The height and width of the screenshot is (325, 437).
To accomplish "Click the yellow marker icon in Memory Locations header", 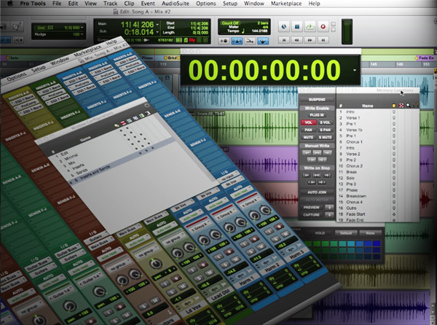I will click(394, 106).
